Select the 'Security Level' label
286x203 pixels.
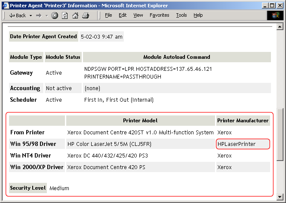pyautogui.click(x=28, y=188)
